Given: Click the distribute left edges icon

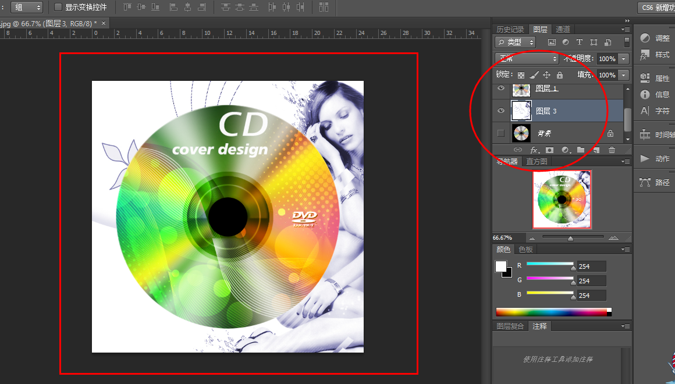Looking at the screenshot, I should click(272, 7).
